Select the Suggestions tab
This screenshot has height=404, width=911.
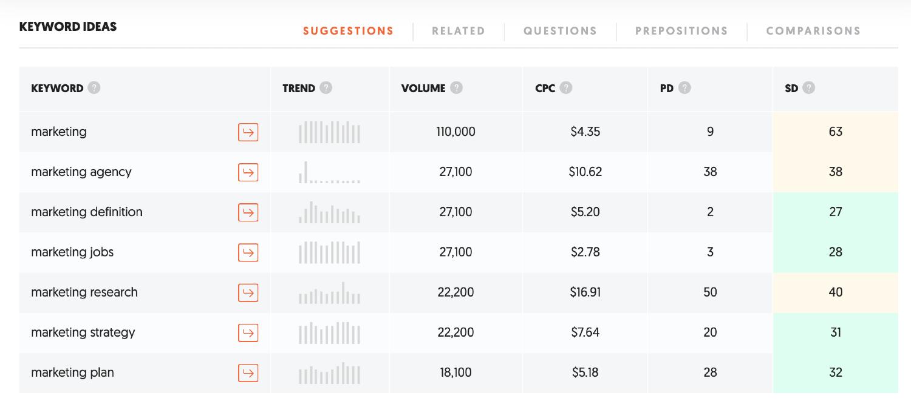click(x=349, y=31)
